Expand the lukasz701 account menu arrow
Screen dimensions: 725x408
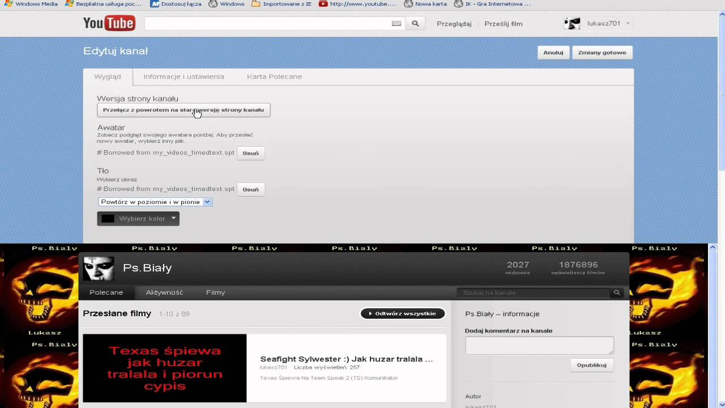pos(628,24)
